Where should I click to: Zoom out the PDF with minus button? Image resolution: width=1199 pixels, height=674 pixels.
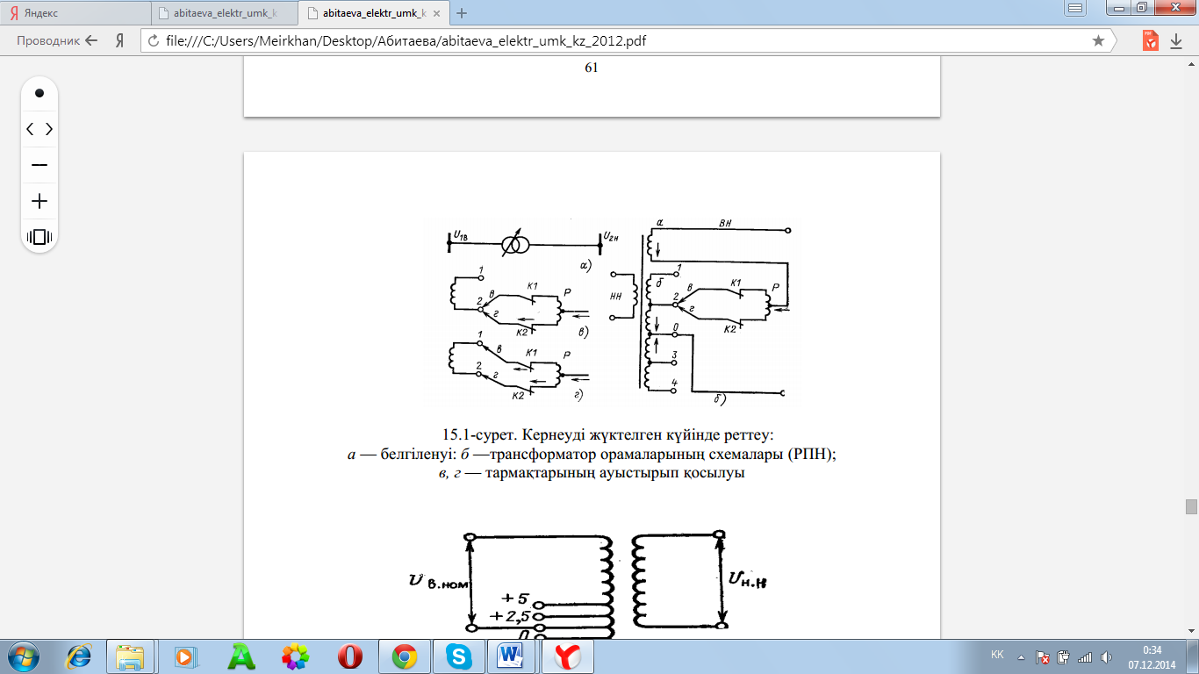point(39,165)
